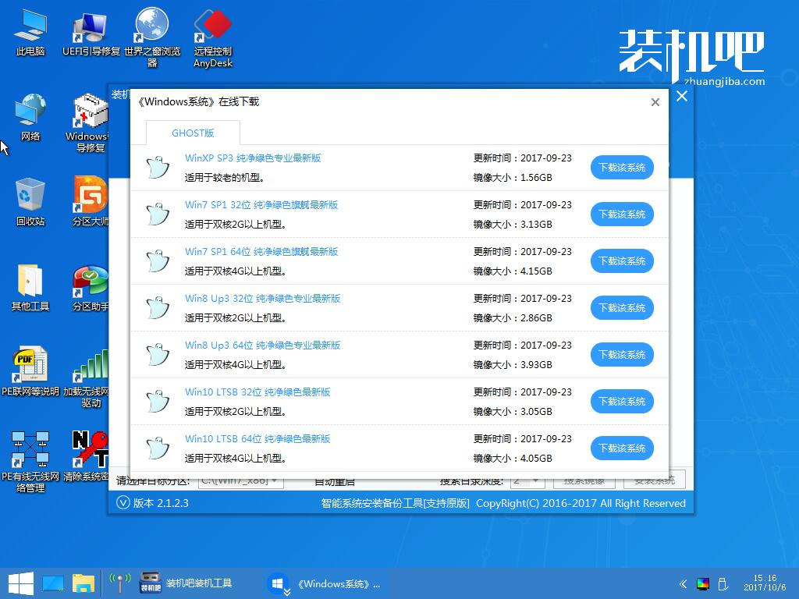The width and height of the screenshot is (799, 599).
Task: Launch 分区大师 partition tool icon
Action: coord(91,201)
